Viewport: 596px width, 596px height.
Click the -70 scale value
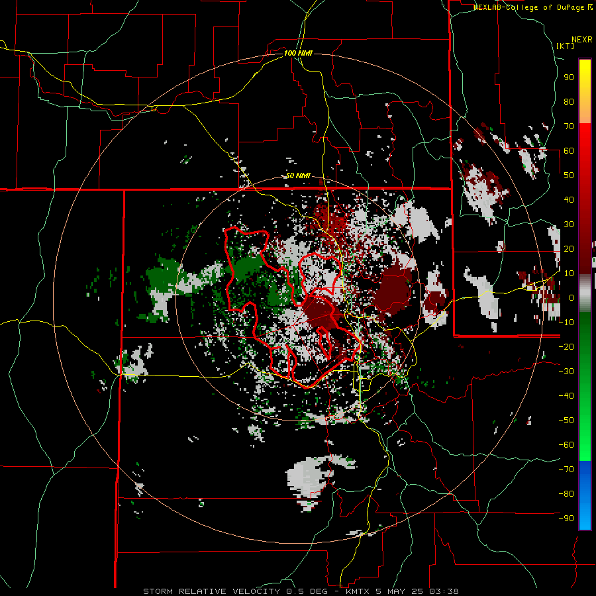click(x=566, y=470)
